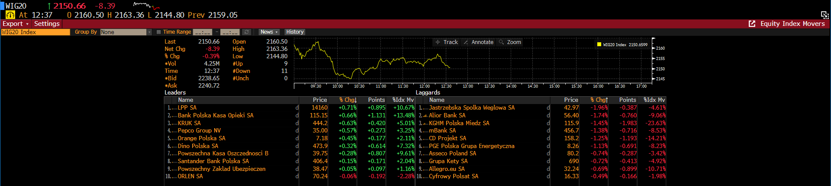831x186 pixels.
Task: Click the History button
Action: [x=295, y=32]
